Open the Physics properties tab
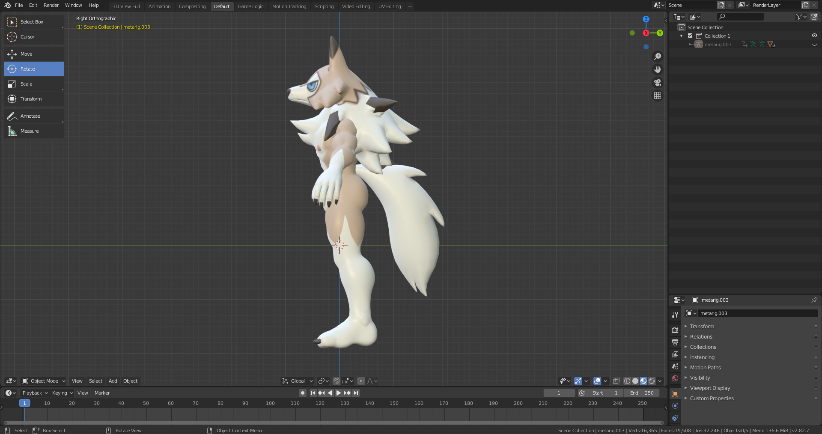Image resolution: width=822 pixels, height=434 pixels. [675, 406]
